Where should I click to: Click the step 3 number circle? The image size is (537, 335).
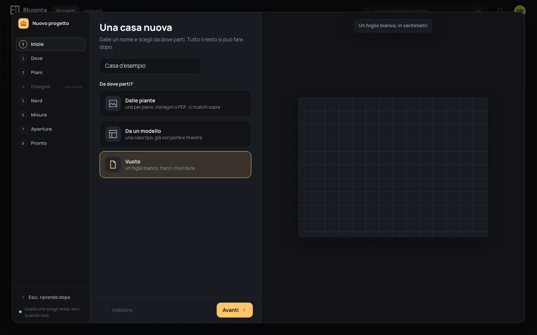(x=23, y=73)
